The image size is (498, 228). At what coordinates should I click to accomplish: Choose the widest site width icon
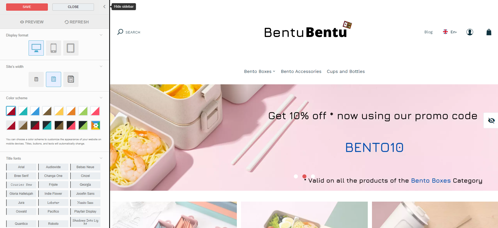tap(71, 79)
